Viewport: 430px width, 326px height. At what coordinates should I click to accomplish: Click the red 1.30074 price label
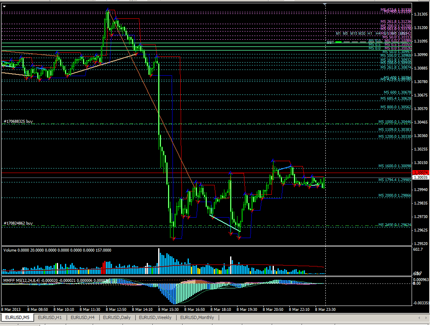[x=420, y=173]
